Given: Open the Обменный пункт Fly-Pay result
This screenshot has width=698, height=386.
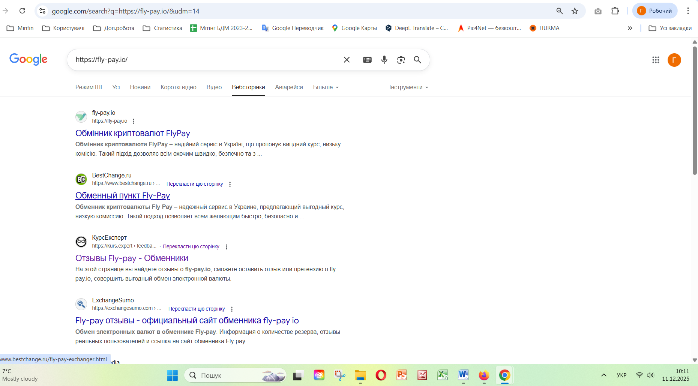Looking at the screenshot, I should 123,195.
